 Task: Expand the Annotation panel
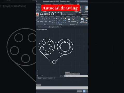tap(73, 25)
